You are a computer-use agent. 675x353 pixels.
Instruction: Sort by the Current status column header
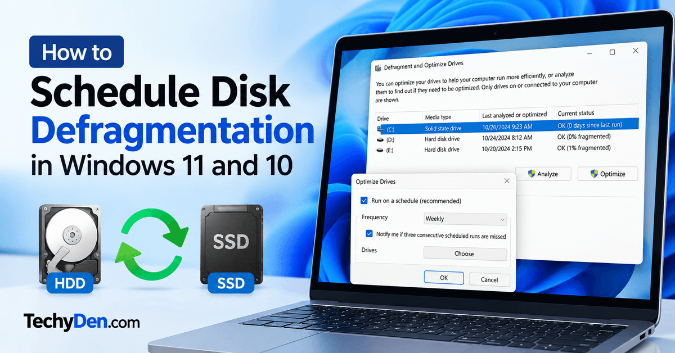[576, 113]
